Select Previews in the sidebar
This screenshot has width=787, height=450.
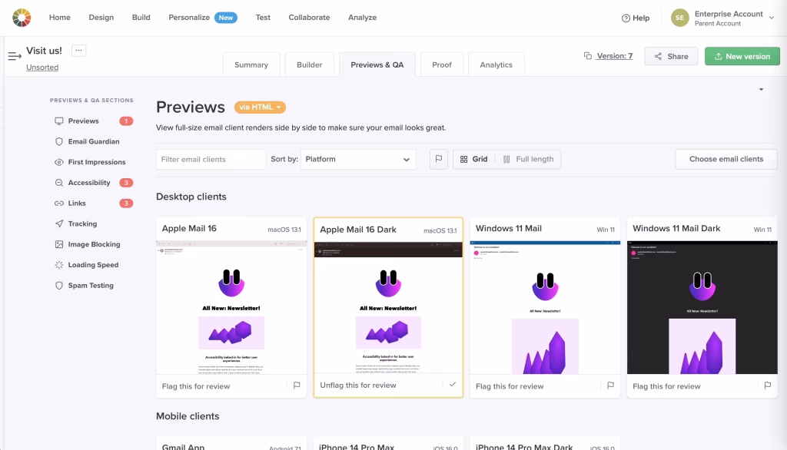(83, 121)
